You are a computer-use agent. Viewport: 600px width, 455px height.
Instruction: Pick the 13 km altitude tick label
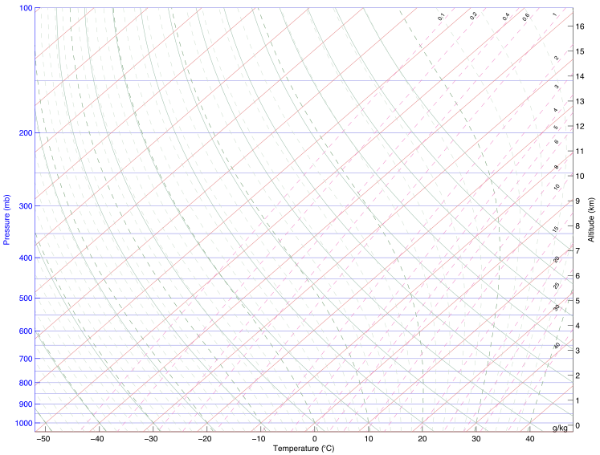pyautogui.click(x=580, y=101)
